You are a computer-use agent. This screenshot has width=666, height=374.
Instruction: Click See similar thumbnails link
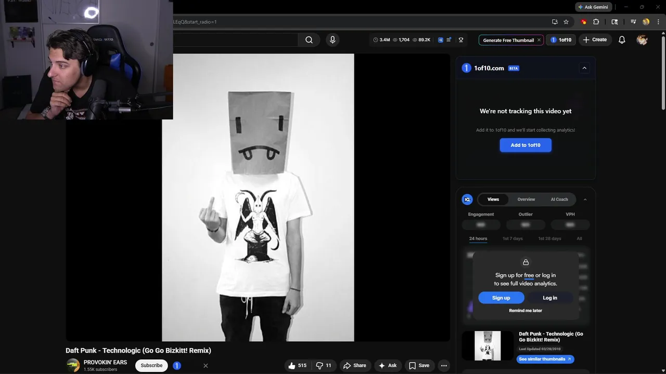coord(545,359)
